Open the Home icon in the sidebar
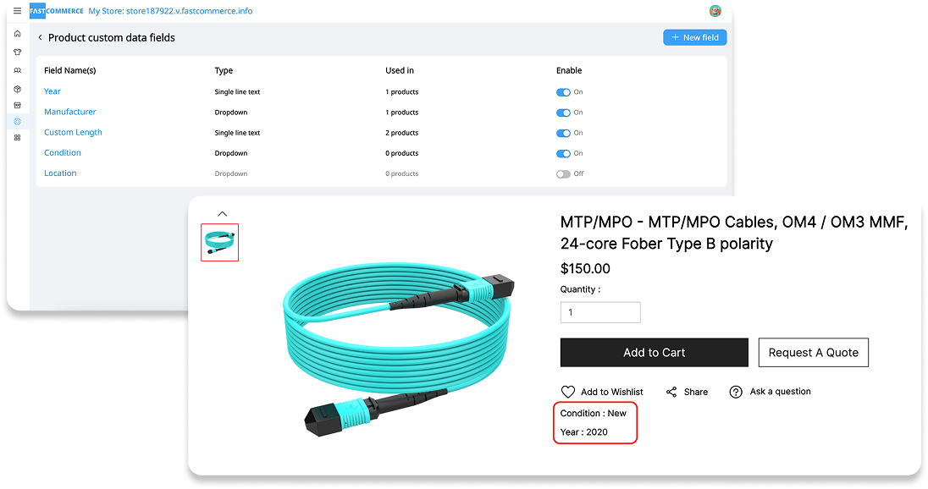The height and width of the screenshot is (489, 928). tap(17, 34)
